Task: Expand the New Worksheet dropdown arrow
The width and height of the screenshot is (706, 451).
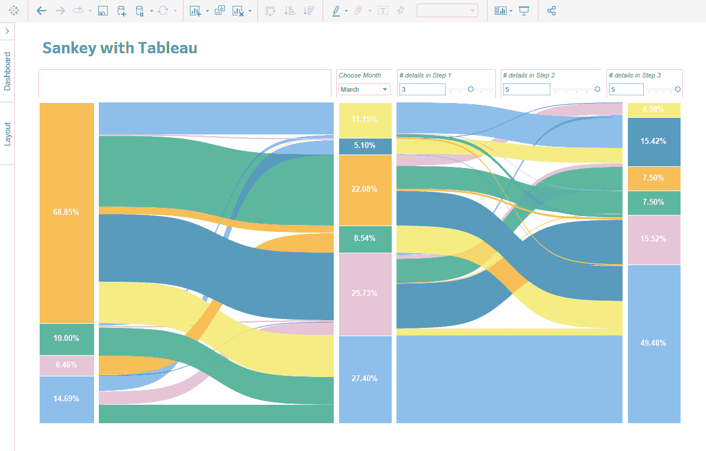Action: tap(207, 11)
